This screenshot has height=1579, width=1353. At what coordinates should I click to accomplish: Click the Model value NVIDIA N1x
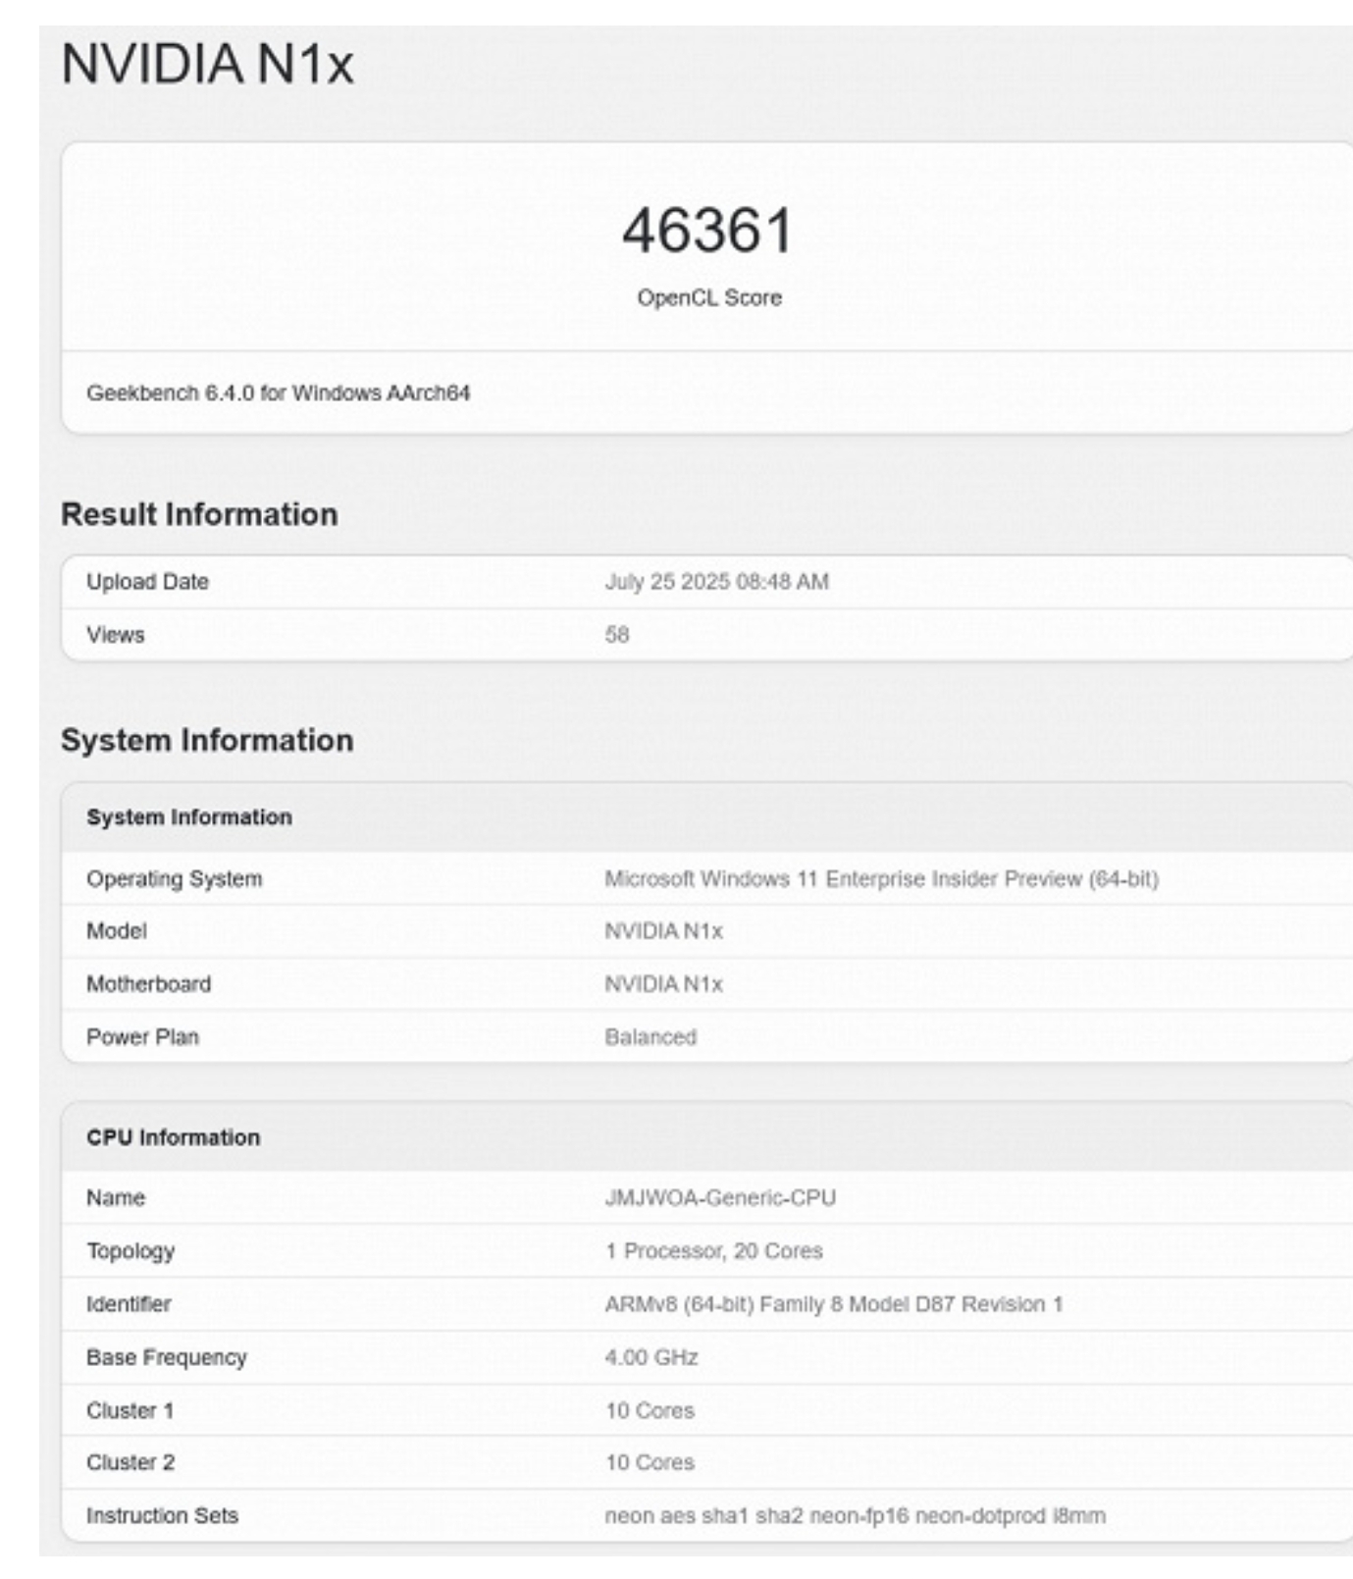tap(663, 931)
